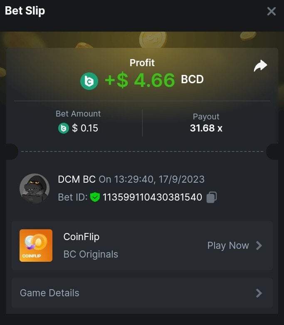Screen dimensions: 284x325
Task: Click the +$ 4.66 profit amount
Action: tap(140, 80)
